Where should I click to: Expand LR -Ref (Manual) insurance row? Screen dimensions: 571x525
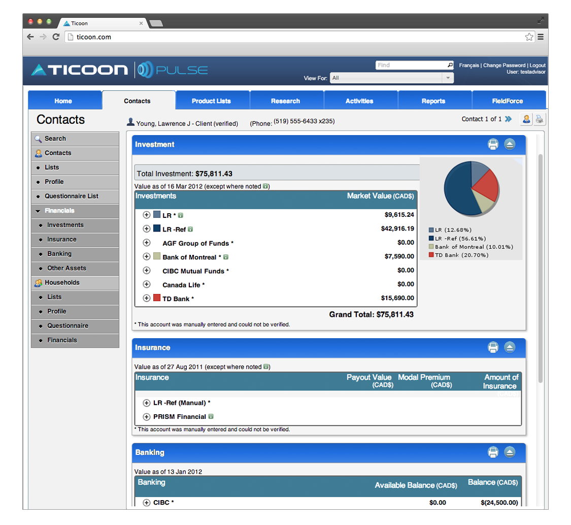point(146,403)
